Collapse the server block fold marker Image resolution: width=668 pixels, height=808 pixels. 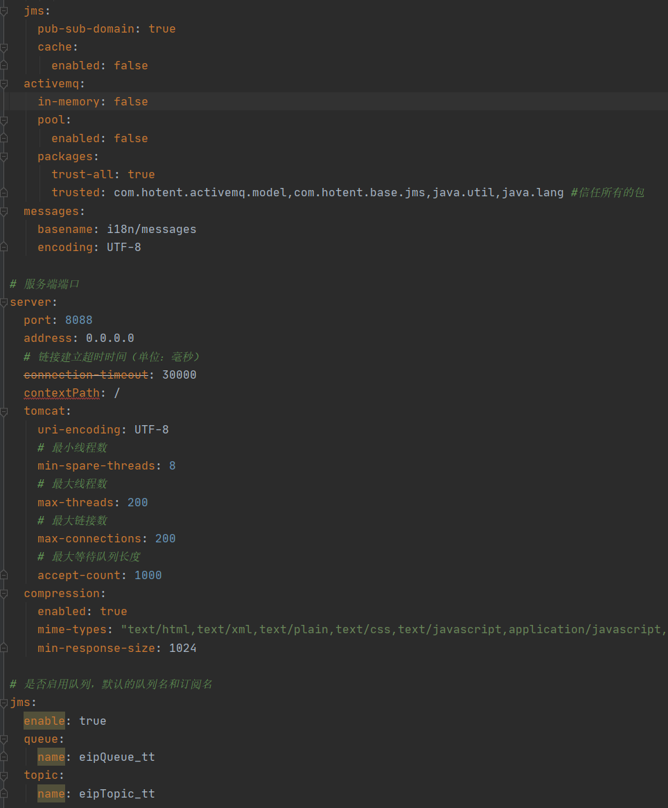pos(4,302)
